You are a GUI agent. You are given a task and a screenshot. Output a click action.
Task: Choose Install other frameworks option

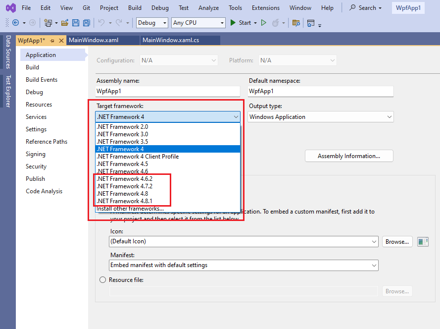(168, 209)
